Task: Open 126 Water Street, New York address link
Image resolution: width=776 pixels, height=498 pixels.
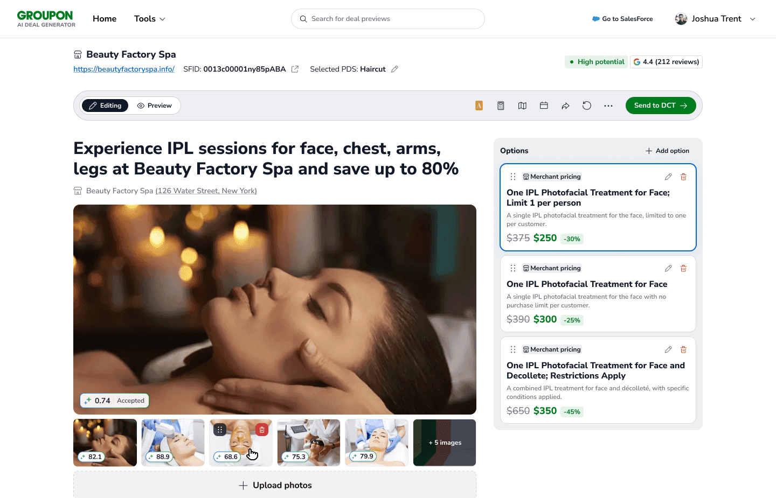Action: (206, 191)
